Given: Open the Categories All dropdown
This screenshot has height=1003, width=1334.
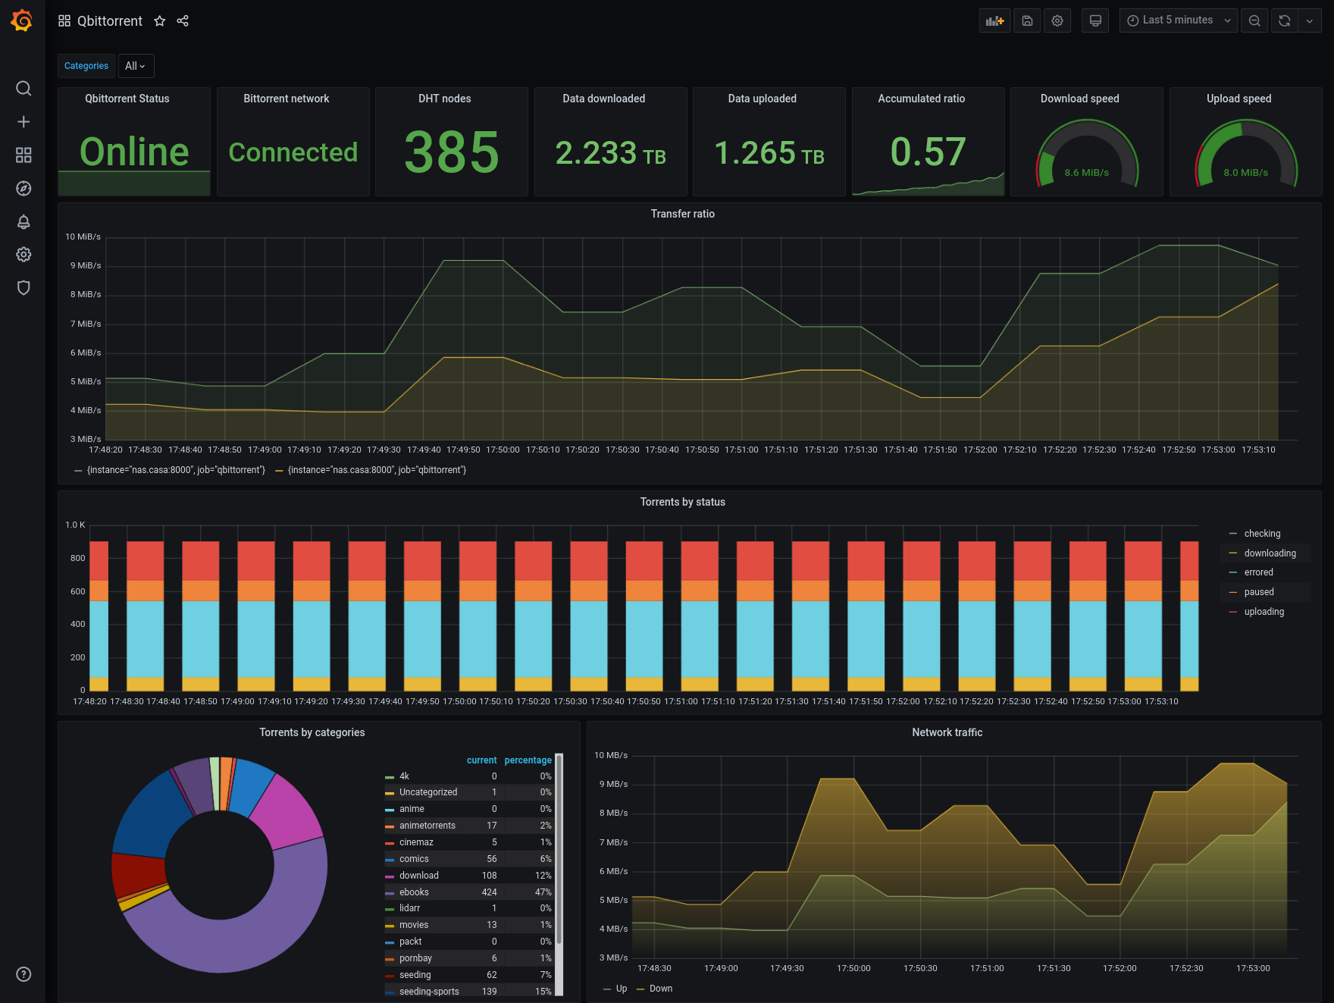Looking at the screenshot, I should [136, 66].
